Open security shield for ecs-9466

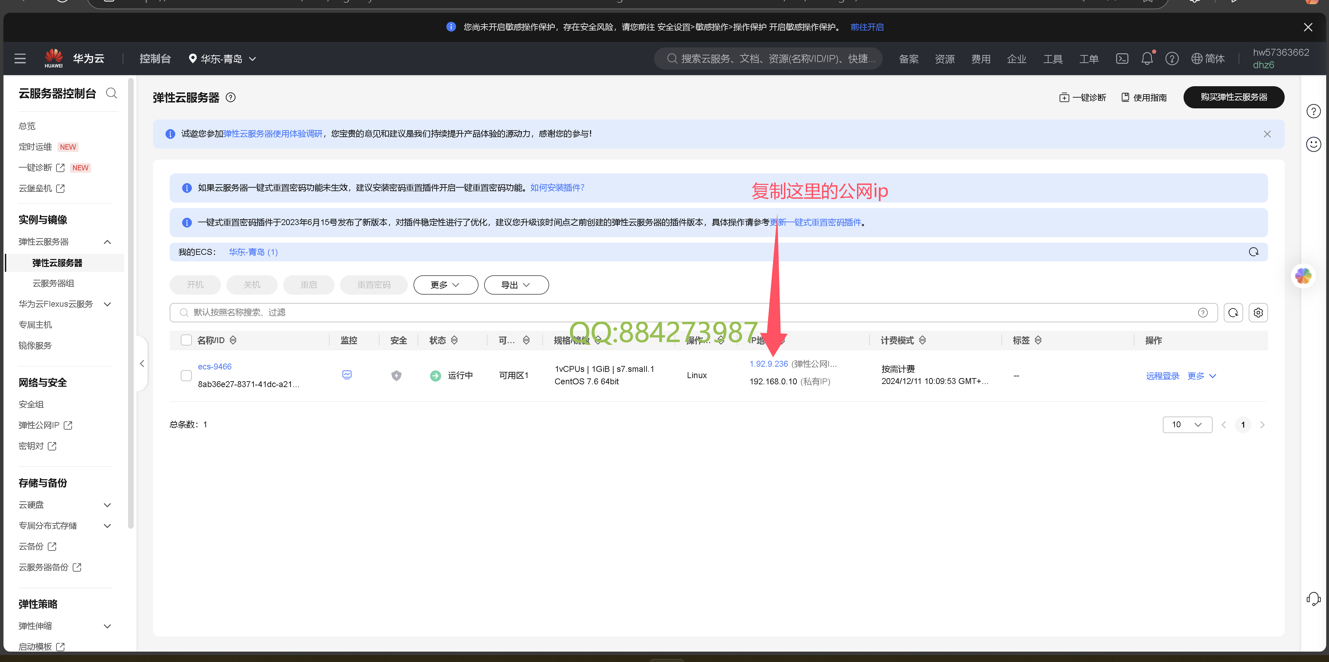coord(396,376)
